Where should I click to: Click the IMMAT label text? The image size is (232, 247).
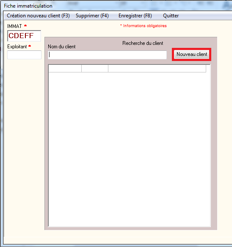[14, 26]
